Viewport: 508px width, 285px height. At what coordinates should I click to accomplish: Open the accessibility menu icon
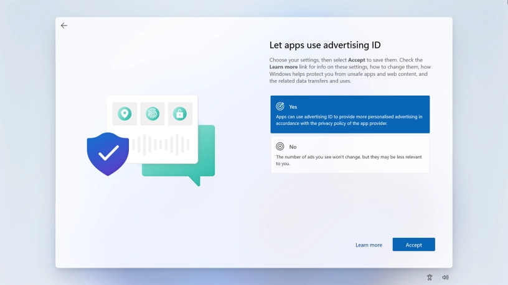pos(430,278)
